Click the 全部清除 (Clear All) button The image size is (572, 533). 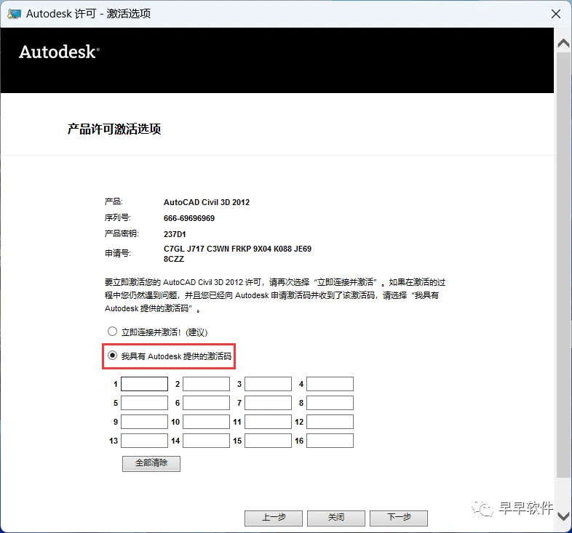tap(151, 463)
